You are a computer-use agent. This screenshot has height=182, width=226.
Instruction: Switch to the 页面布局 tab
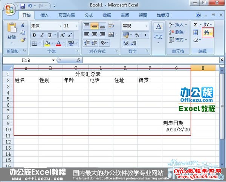coord(67,15)
